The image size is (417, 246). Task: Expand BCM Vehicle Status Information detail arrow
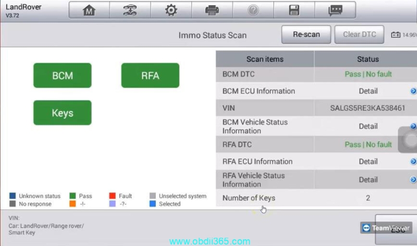click(413, 126)
